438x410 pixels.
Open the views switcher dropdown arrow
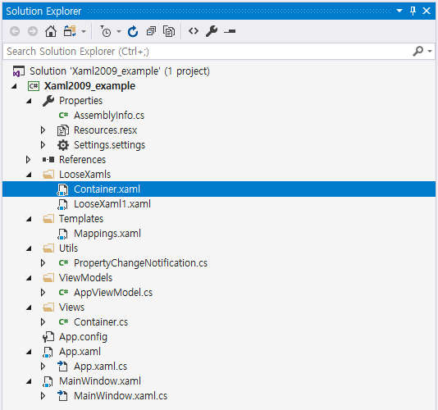[84, 31]
